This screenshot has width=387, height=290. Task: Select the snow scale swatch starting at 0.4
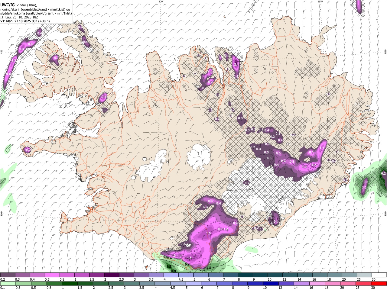tap(37, 275)
